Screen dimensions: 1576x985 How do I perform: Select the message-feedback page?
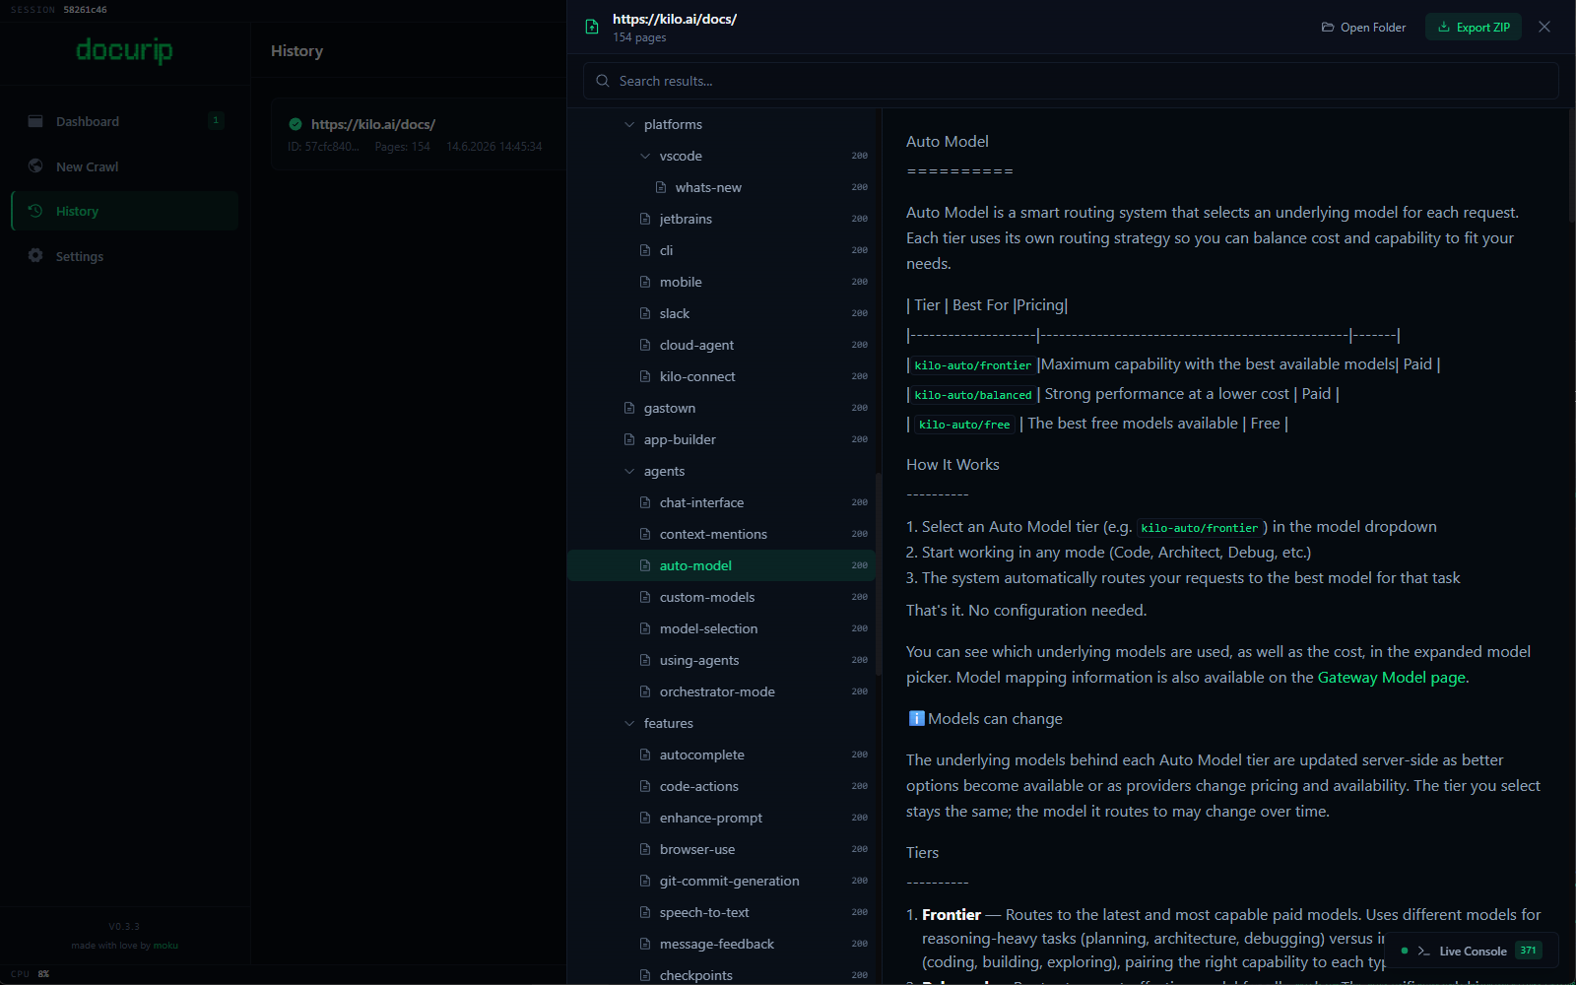pos(722,944)
